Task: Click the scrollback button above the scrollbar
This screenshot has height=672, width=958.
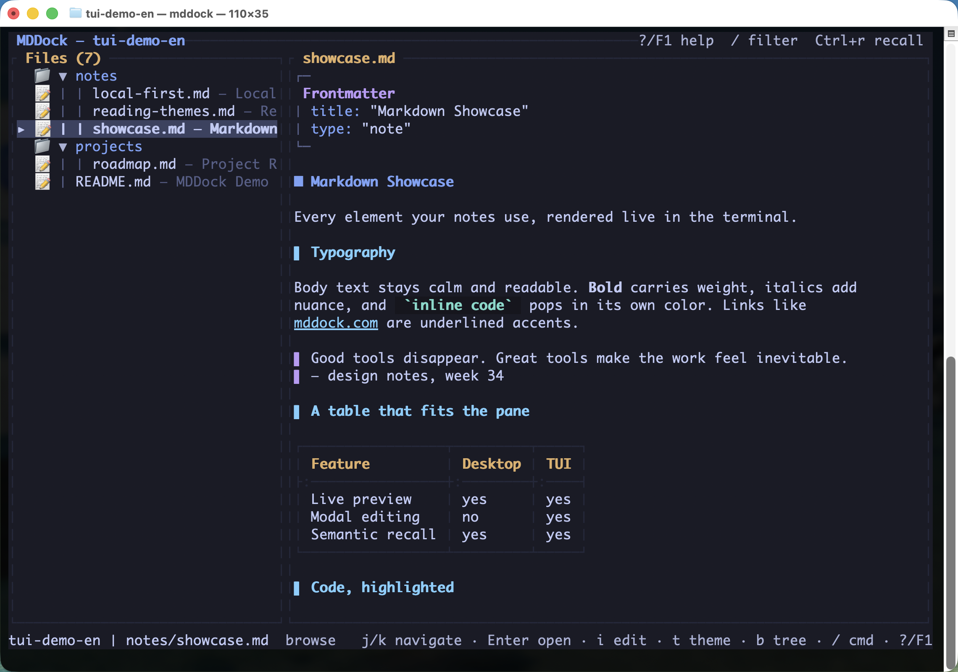Action: click(951, 34)
